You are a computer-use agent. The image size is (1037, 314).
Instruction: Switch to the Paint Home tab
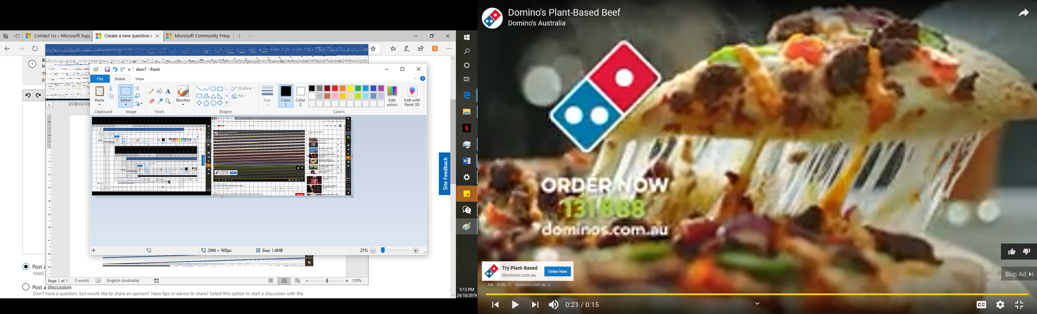tap(120, 79)
